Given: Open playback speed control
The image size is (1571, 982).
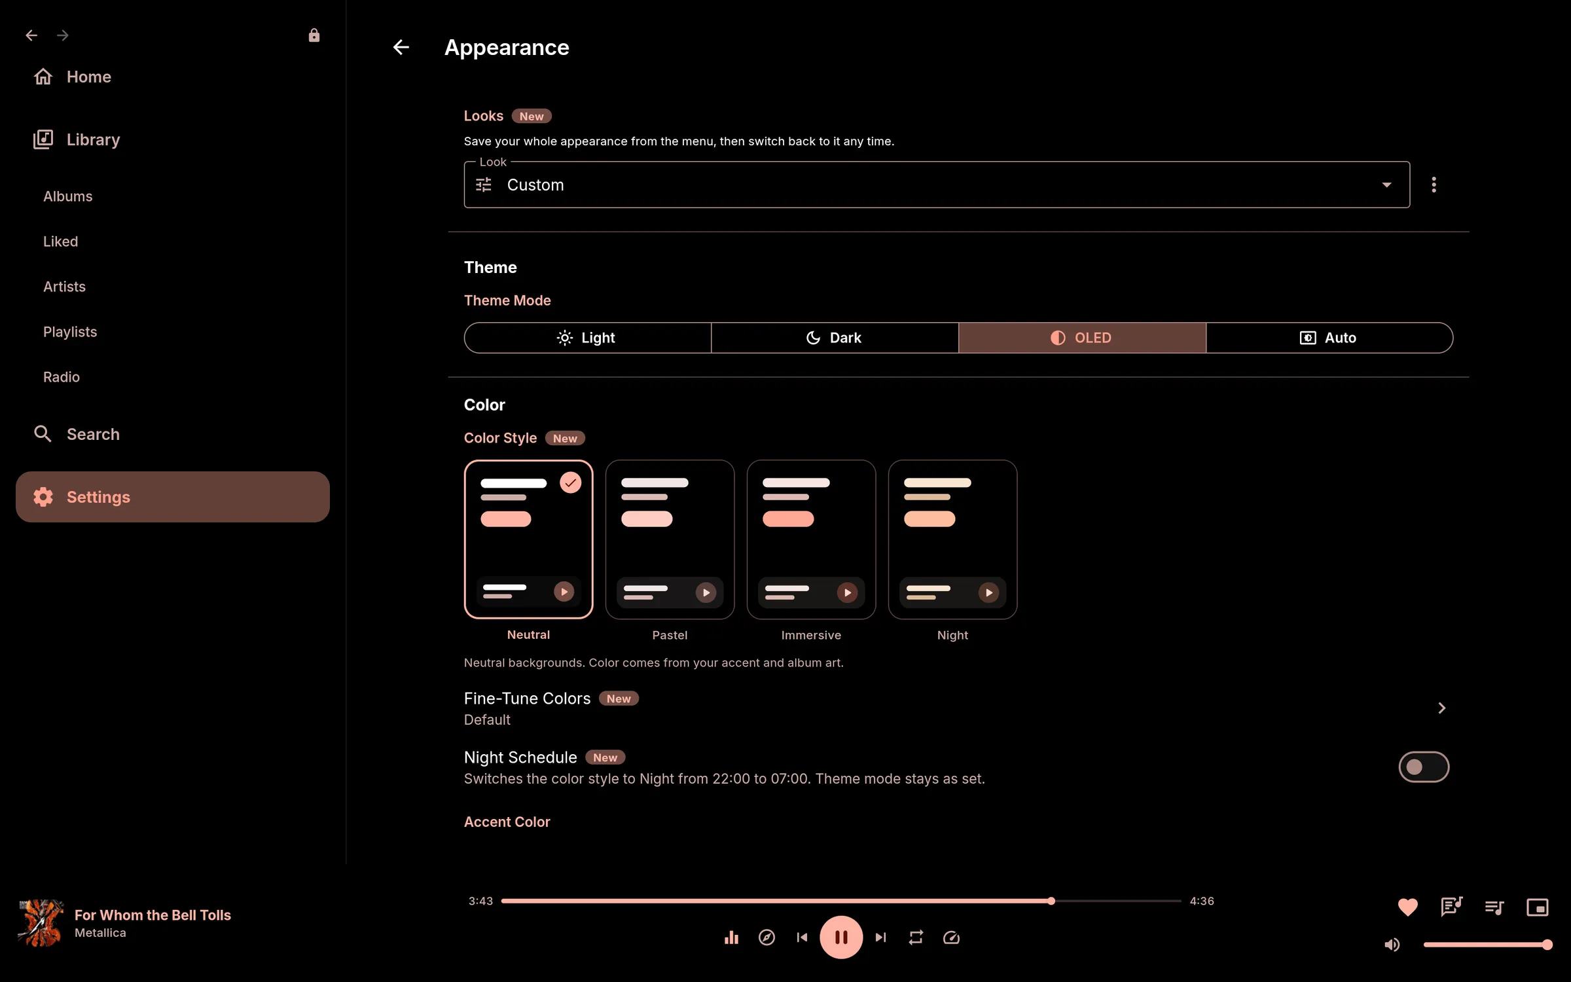Looking at the screenshot, I should tap(951, 937).
